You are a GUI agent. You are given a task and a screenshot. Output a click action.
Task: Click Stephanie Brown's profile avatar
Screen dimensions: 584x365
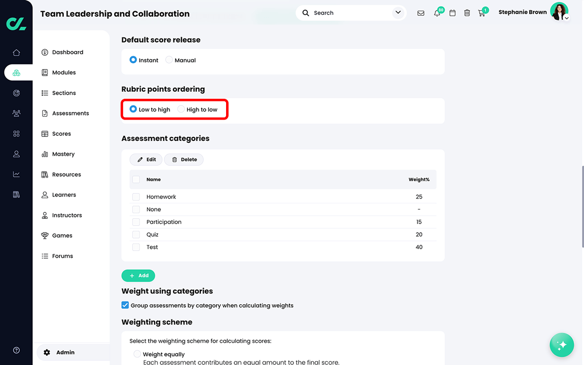pyautogui.click(x=559, y=12)
